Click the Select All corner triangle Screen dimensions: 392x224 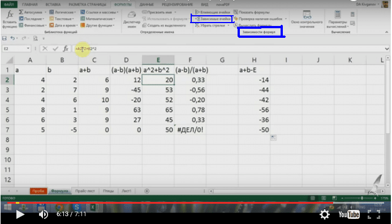[x=10, y=60]
